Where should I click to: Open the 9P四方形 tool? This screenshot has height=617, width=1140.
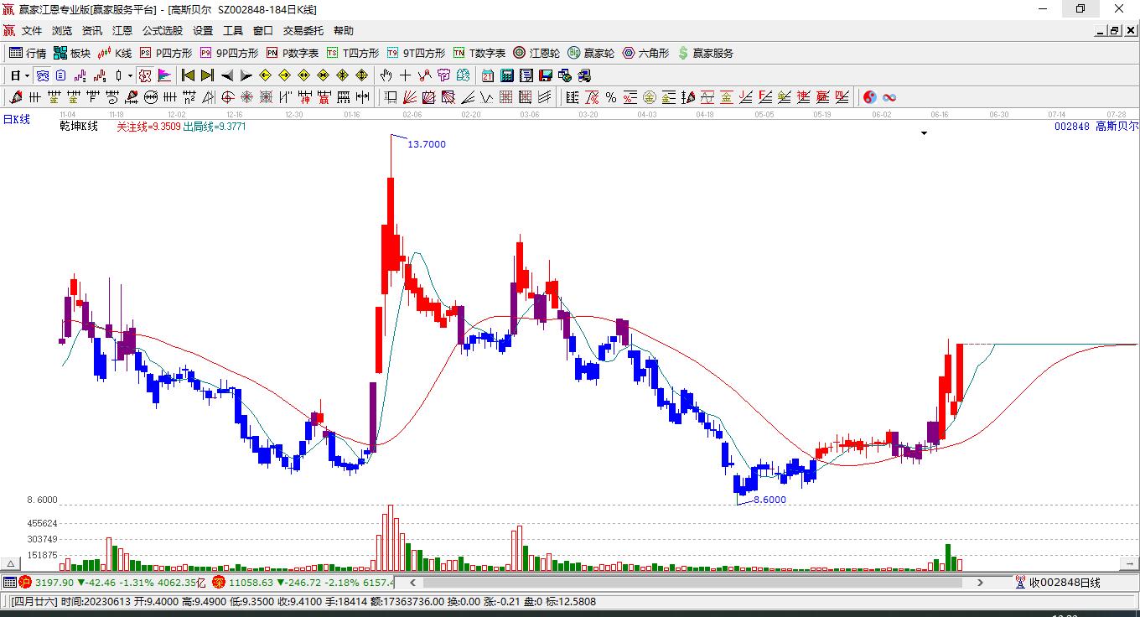(x=229, y=53)
